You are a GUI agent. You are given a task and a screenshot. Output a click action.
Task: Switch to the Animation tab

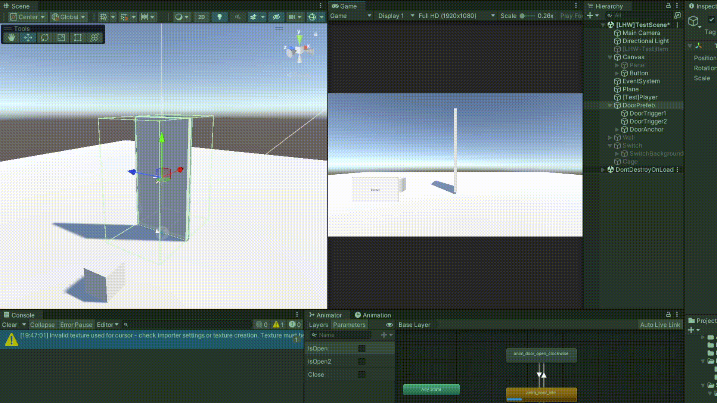[x=372, y=315]
